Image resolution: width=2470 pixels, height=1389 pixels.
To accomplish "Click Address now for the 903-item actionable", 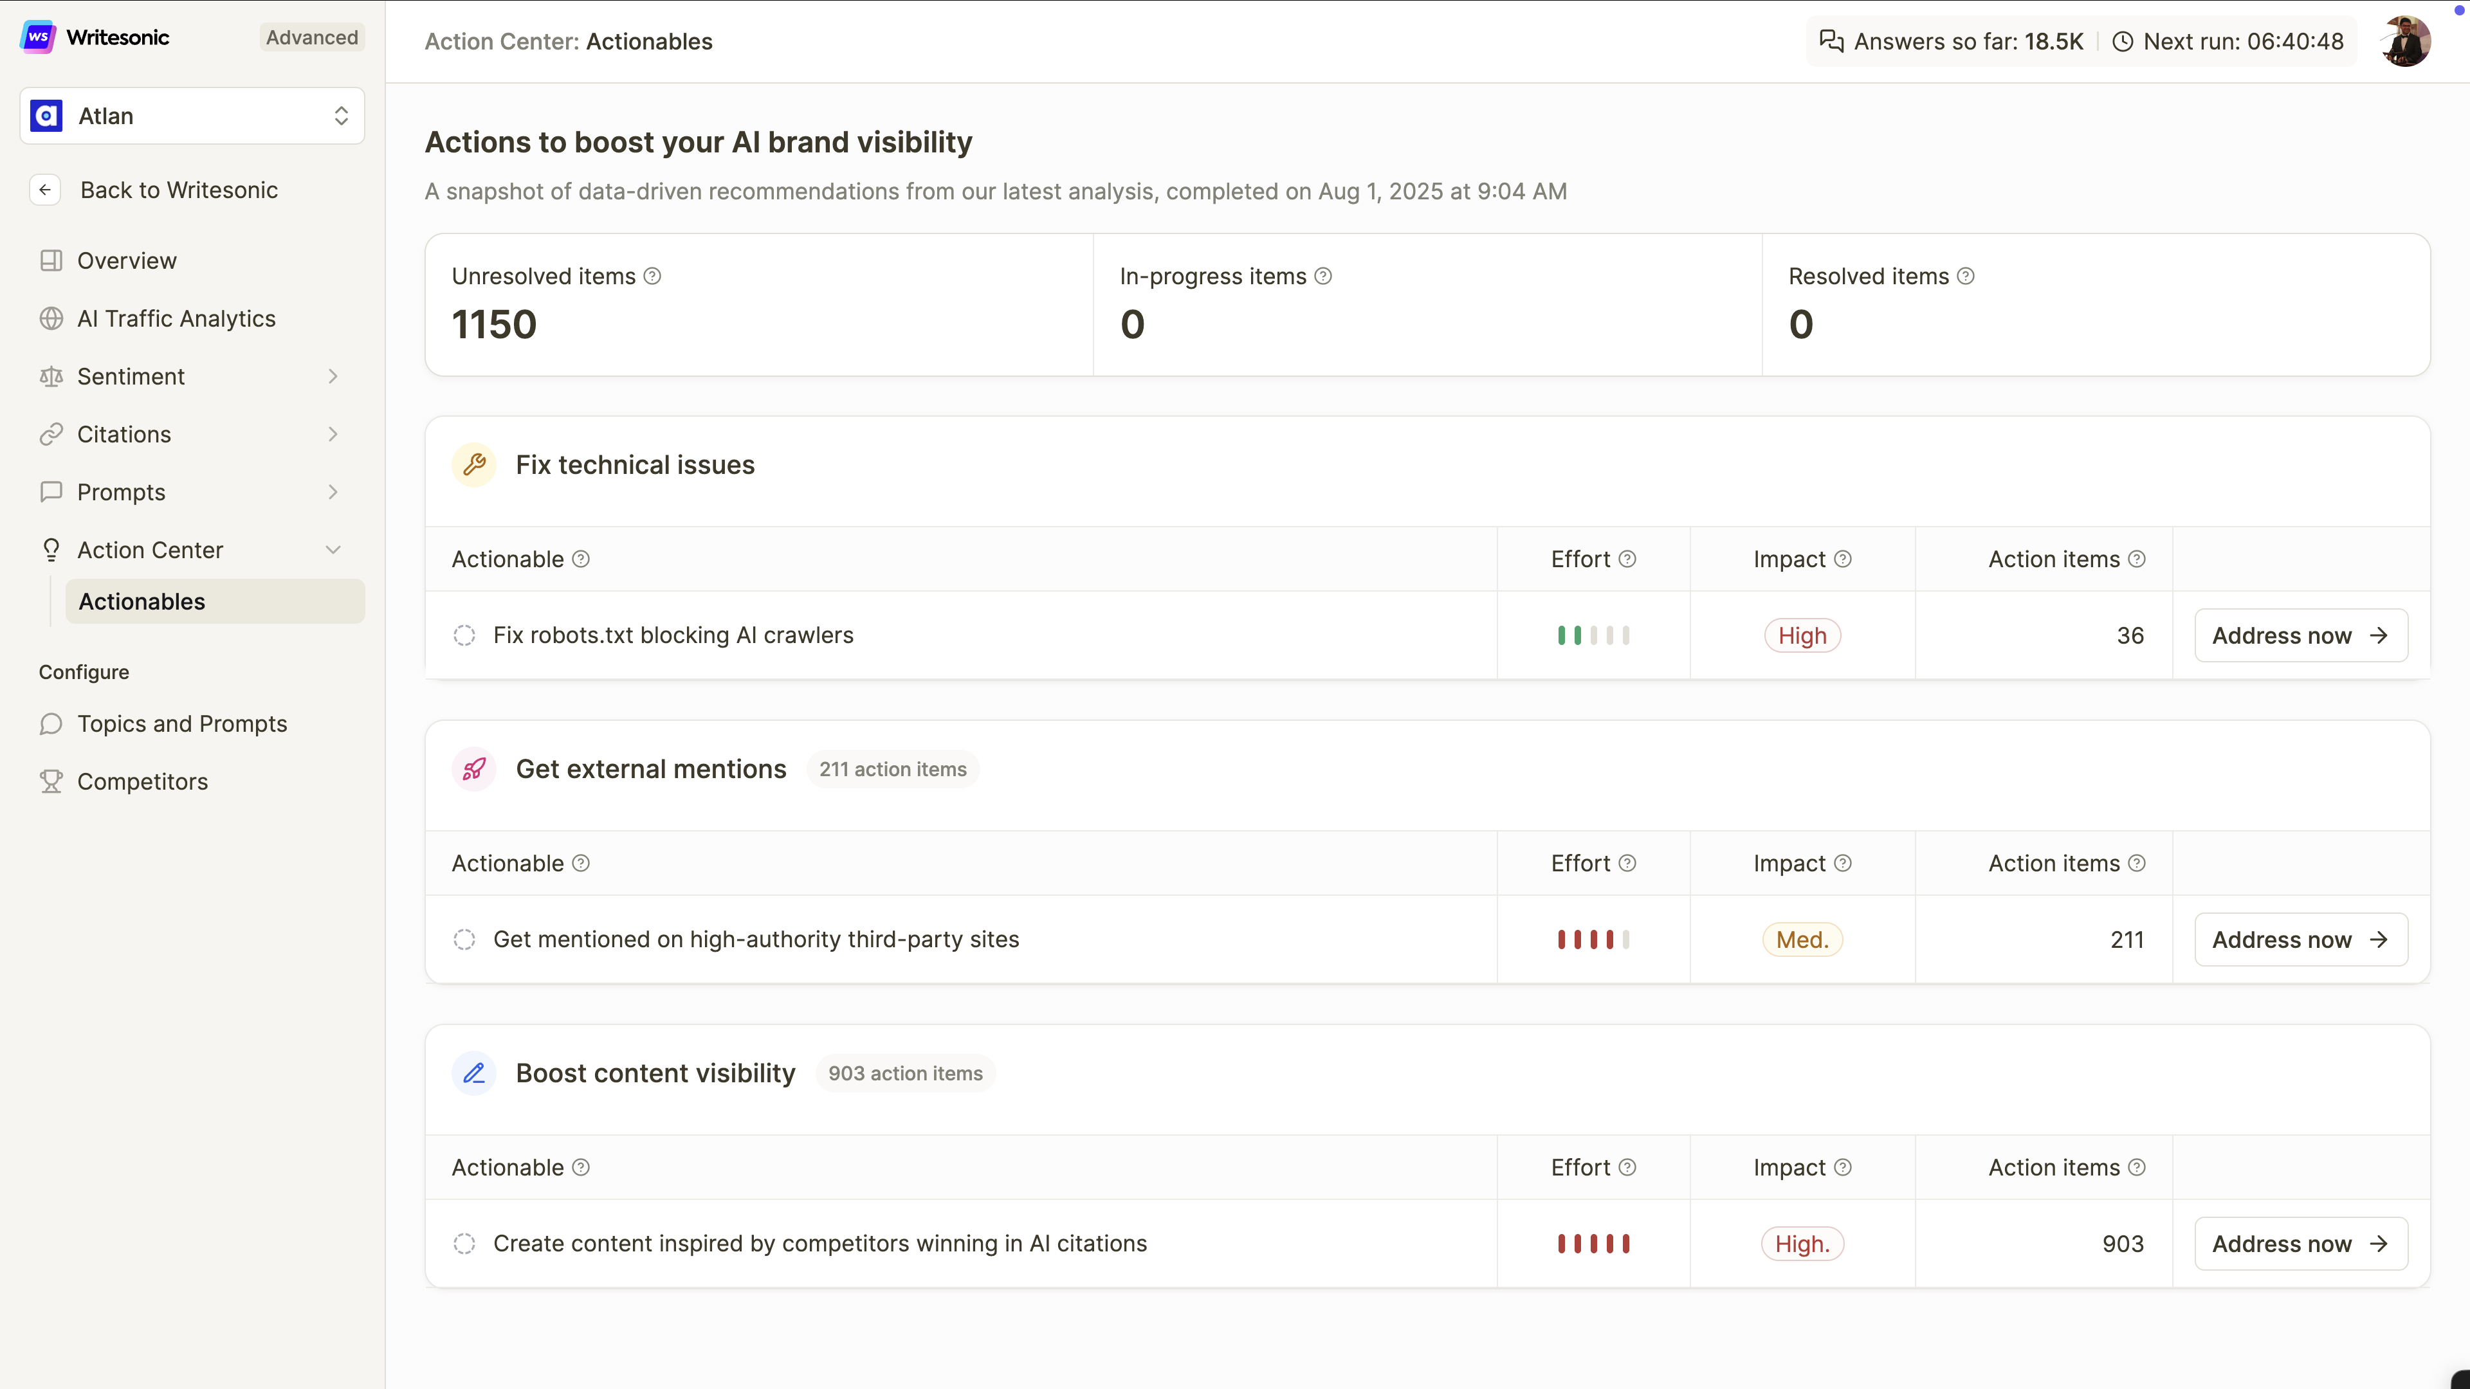I will [x=2300, y=1243].
